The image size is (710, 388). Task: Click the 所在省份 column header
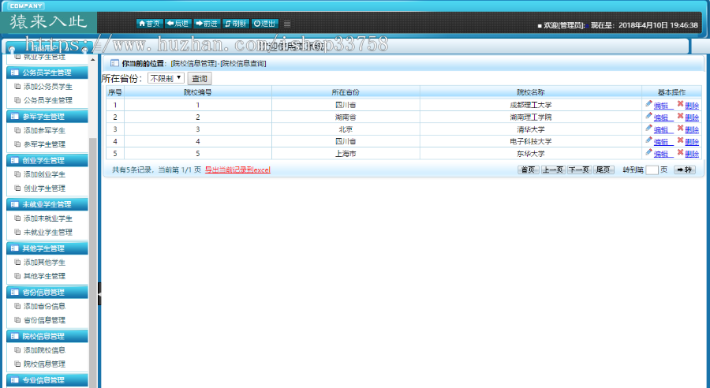pos(346,92)
